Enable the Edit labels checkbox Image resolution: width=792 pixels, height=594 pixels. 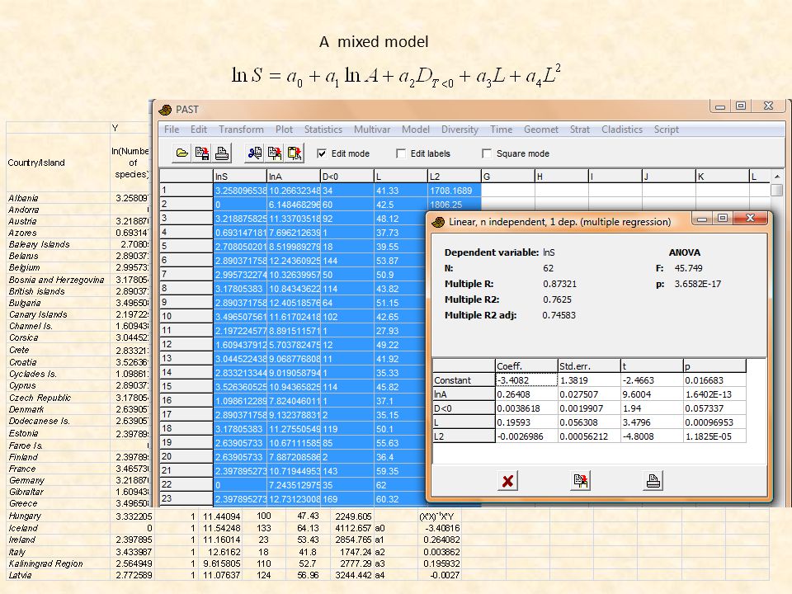401,153
